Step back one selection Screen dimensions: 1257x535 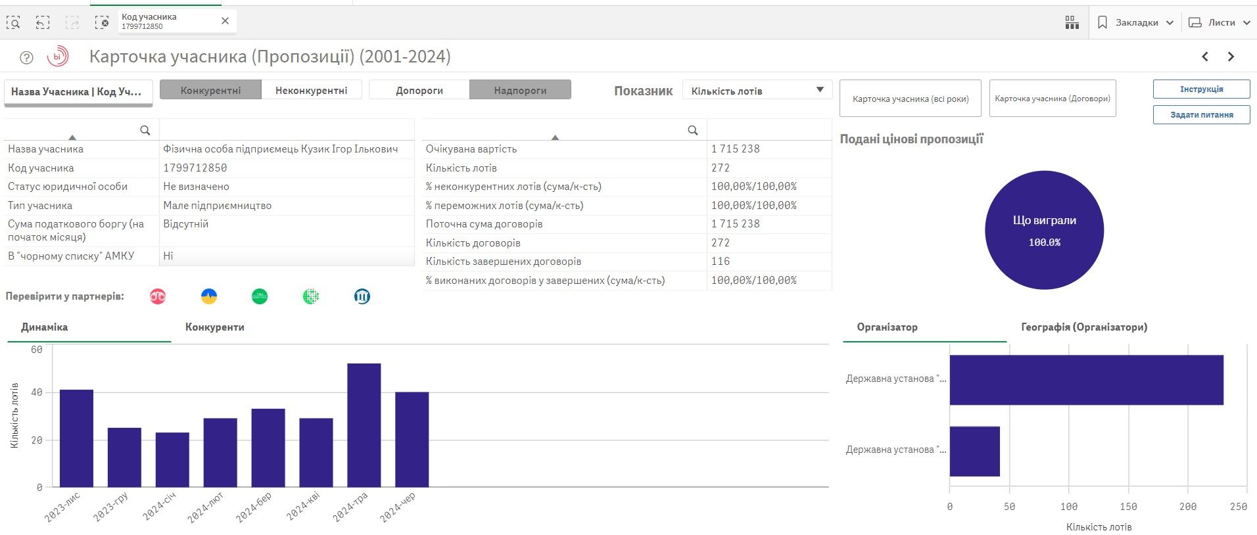pos(43,22)
